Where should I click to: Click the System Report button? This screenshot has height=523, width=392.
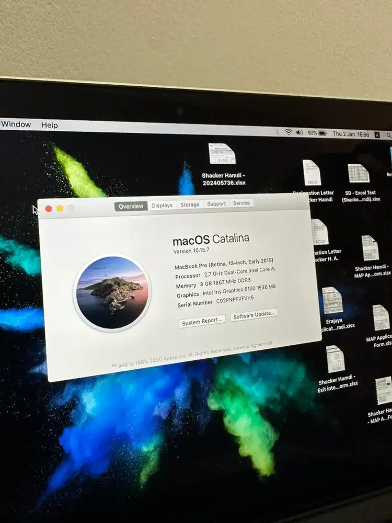pyautogui.click(x=202, y=321)
